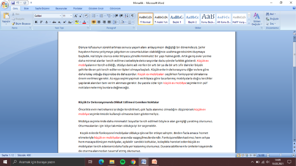This screenshot has width=296, height=166.
Task: Open the Calibri font name dropdown
Action: pyautogui.click(x=60, y=16)
